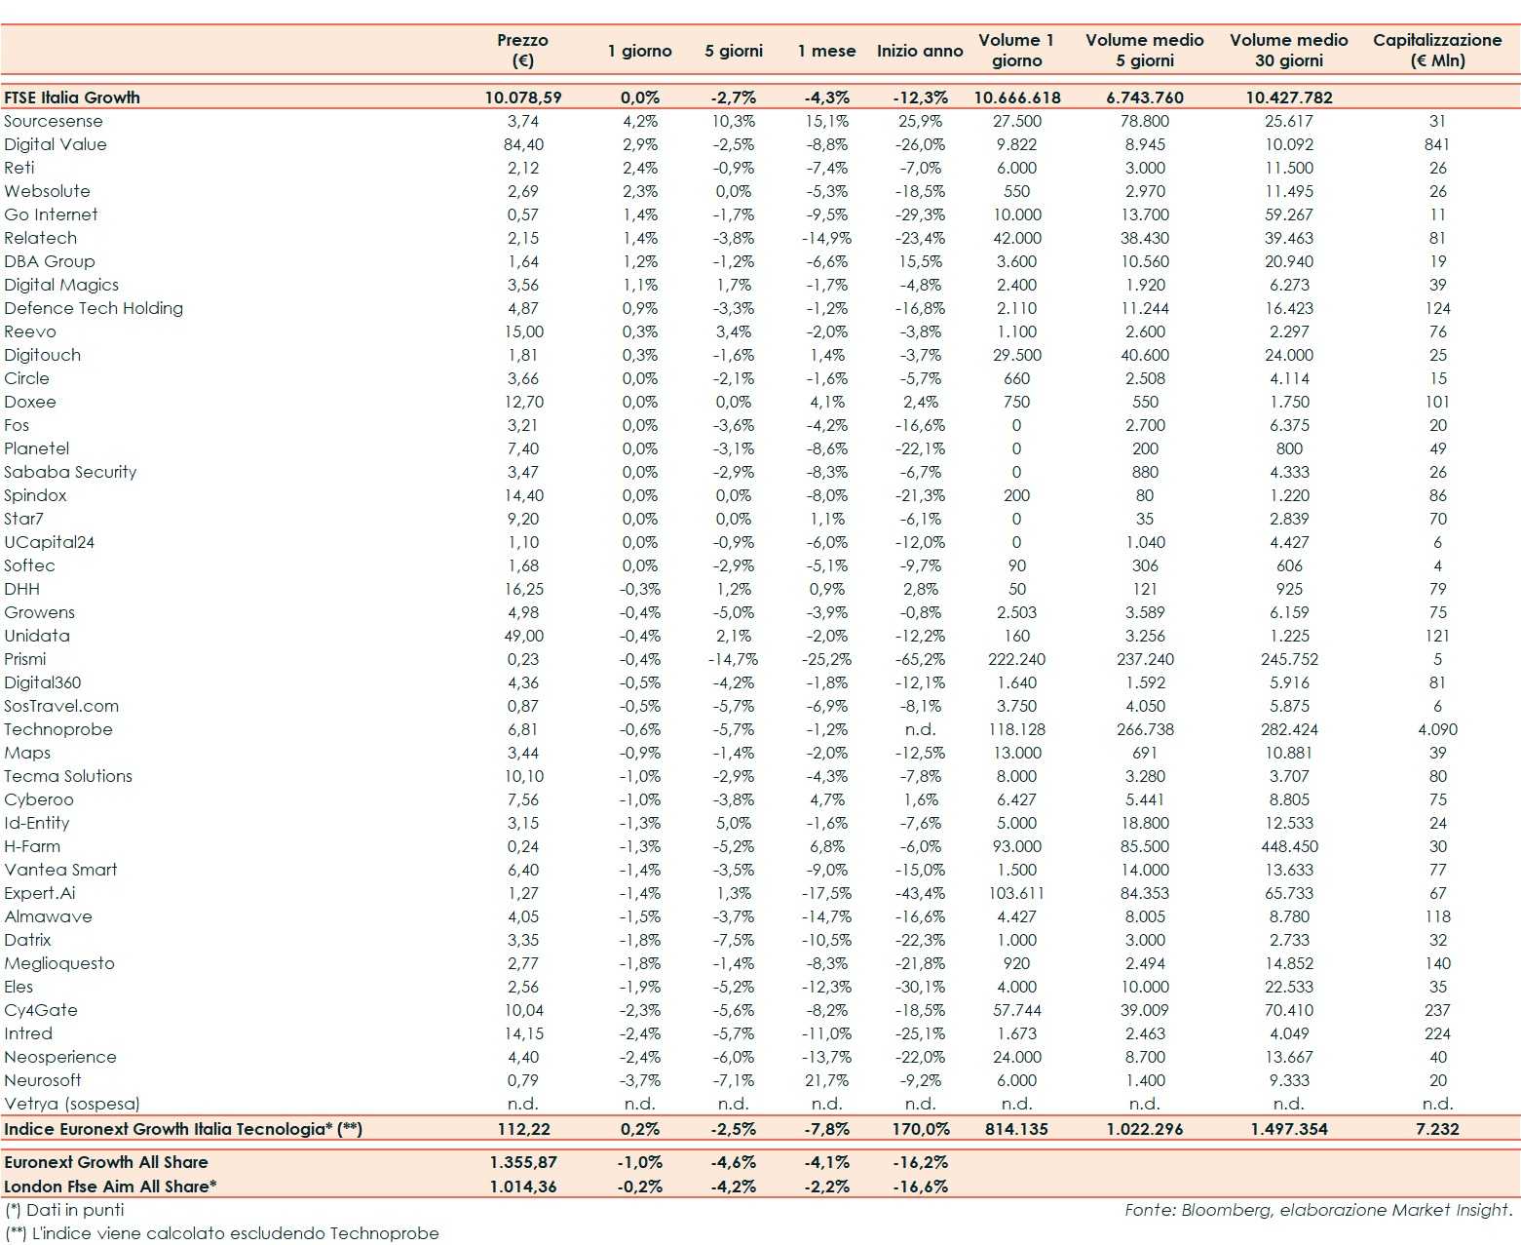Select the "Digital Magics" company name
The height and width of the screenshot is (1245, 1521).
[x=61, y=285]
